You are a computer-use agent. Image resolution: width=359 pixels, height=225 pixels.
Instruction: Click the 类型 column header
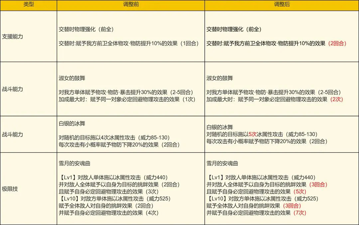coord(29,4)
